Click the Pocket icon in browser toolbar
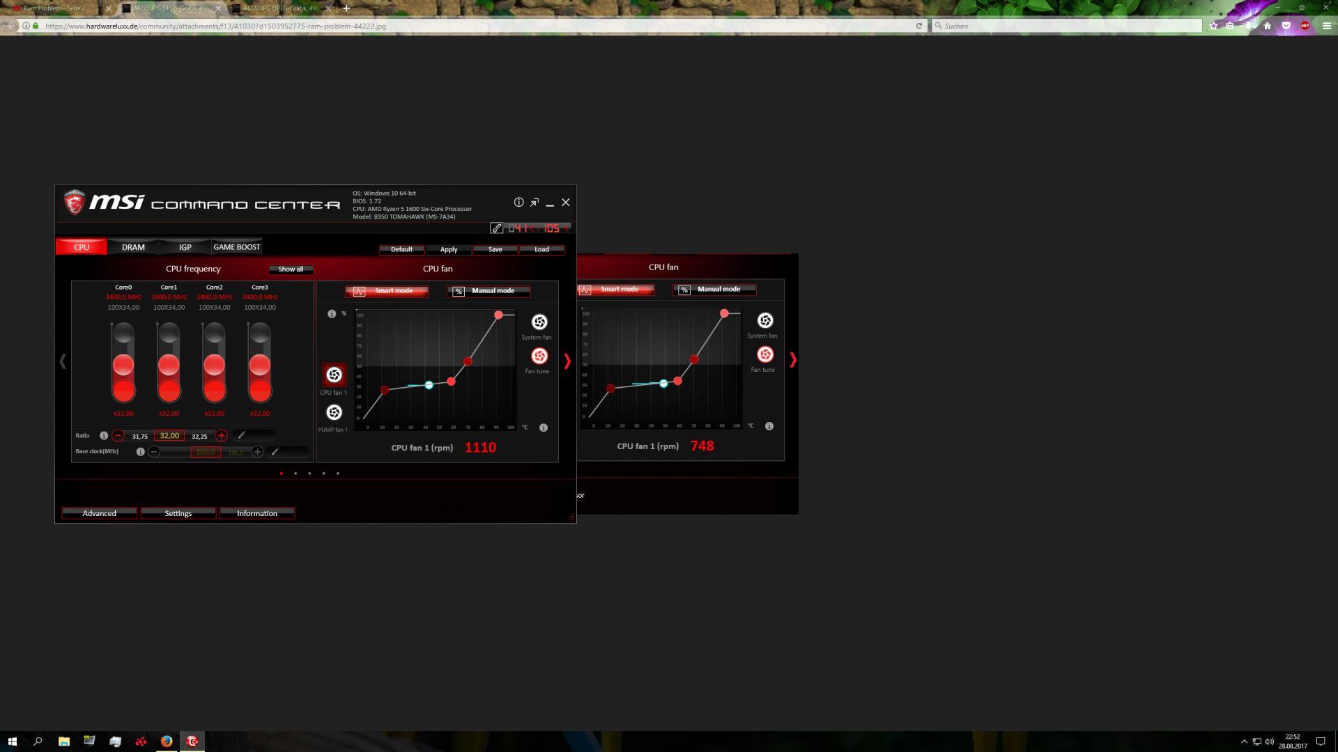Screen dimensions: 1338x752 pos(1286,26)
